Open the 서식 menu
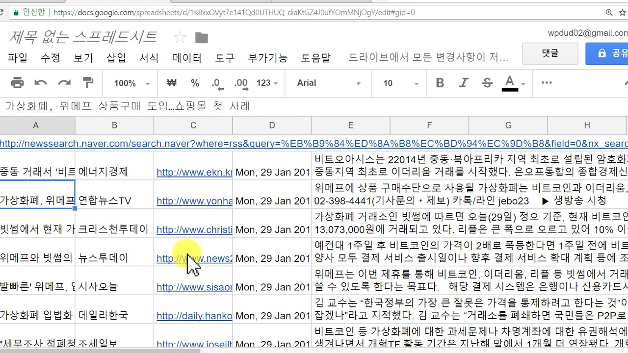 point(149,58)
